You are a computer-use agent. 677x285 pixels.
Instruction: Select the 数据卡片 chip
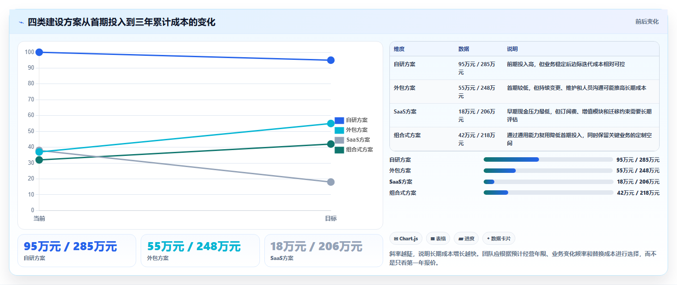(499, 239)
